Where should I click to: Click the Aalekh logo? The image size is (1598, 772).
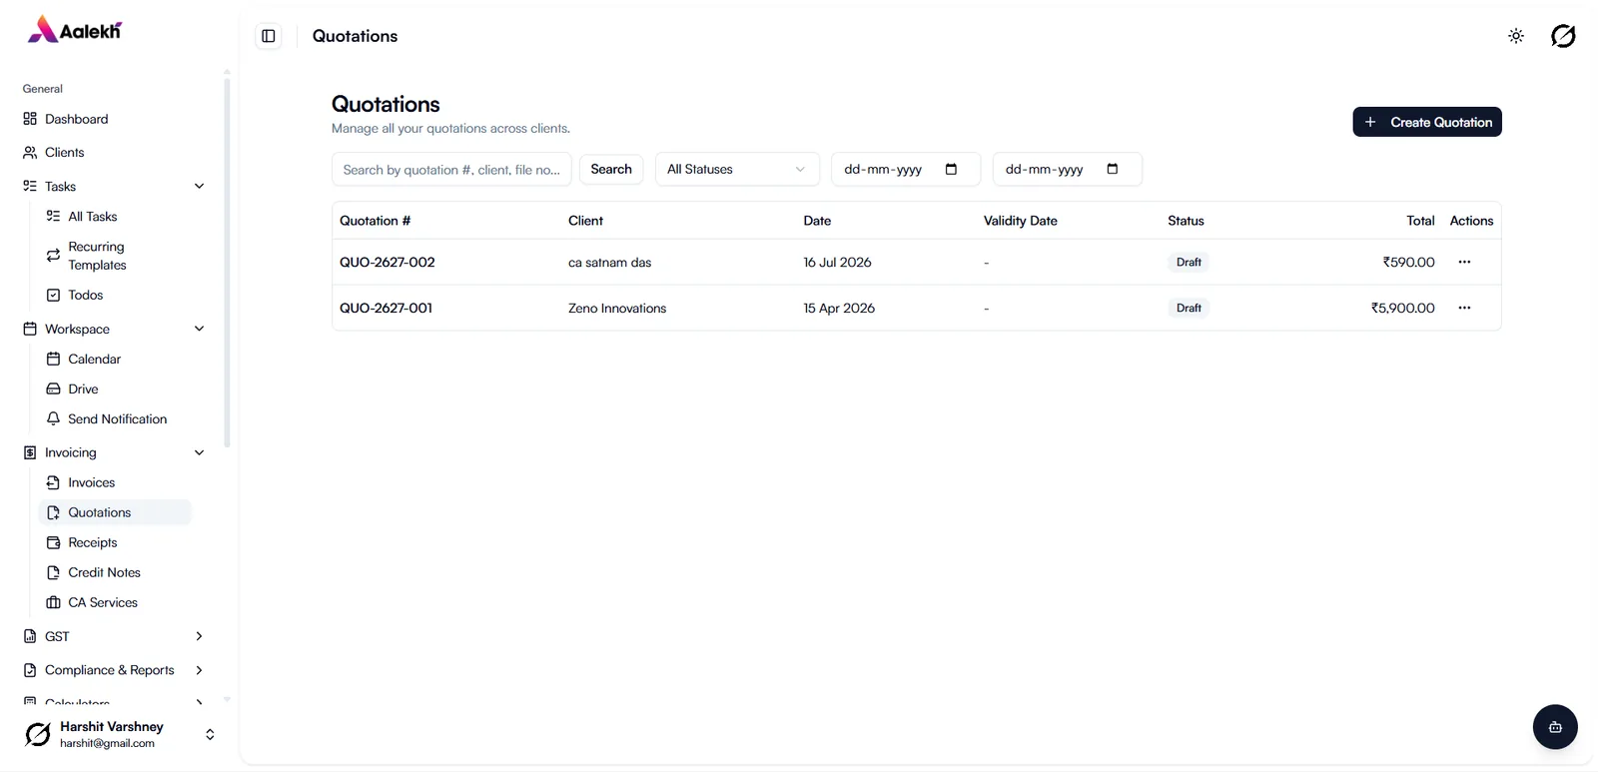pos(75,31)
